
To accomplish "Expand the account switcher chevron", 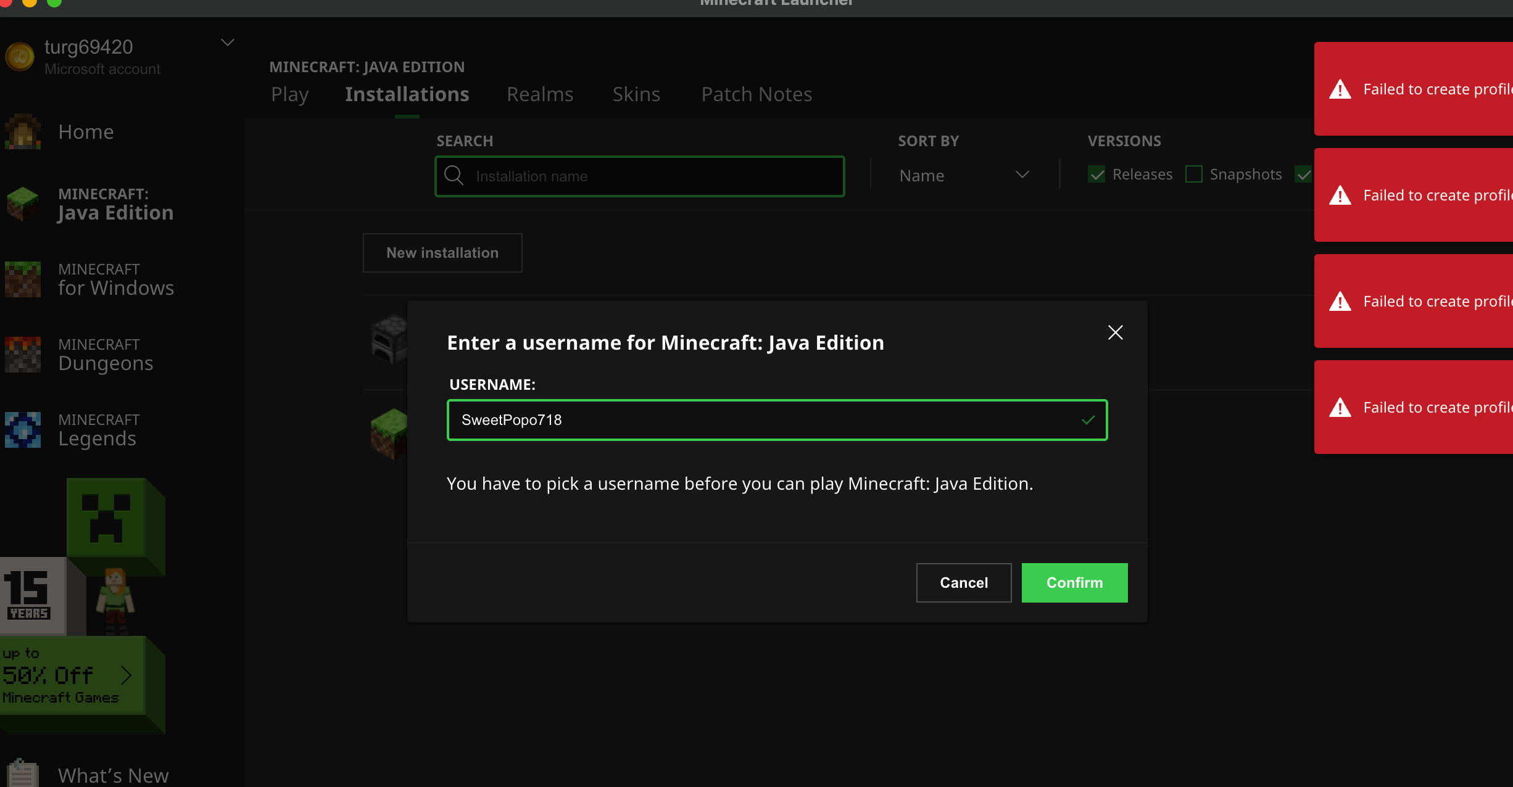I will pyautogui.click(x=228, y=43).
